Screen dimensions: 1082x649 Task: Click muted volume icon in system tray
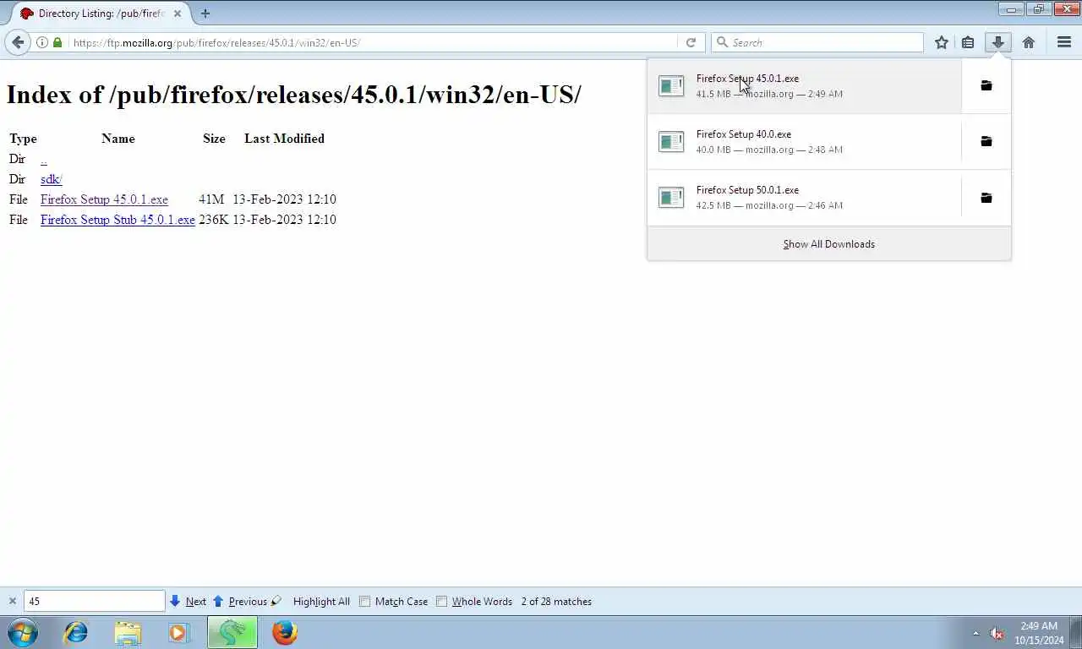coord(997,633)
